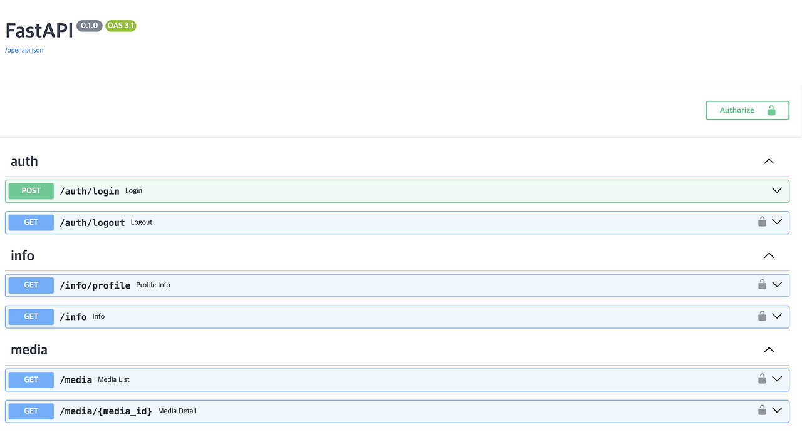
Task: Collapse the info section with its chevron
Action: [769, 255]
